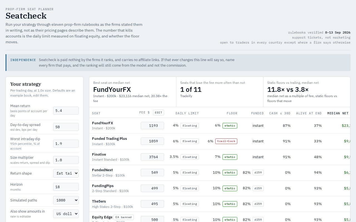This screenshot has width=356, height=222.
Task: Select the FundingPips seat name
Action: [103, 186]
